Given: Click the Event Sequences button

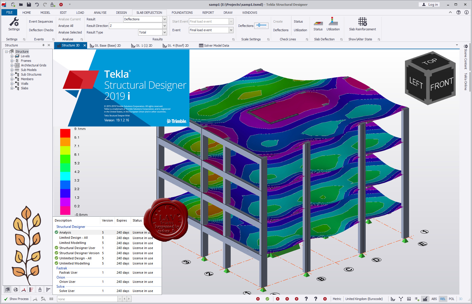Looking at the screenshot, I should pyautogui.click(x=41, y=21).
